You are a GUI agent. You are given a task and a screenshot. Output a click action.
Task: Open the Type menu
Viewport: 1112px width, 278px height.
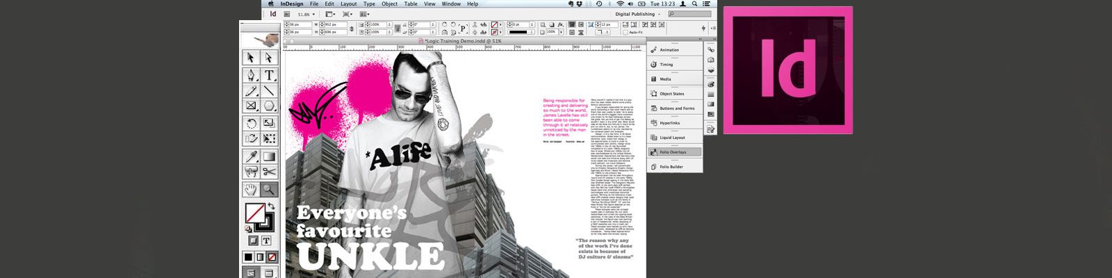[369, 4]
